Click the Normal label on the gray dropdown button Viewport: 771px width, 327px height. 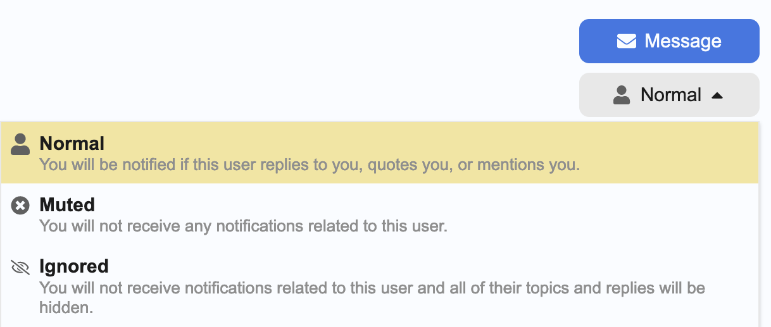[x=671, y=95]
